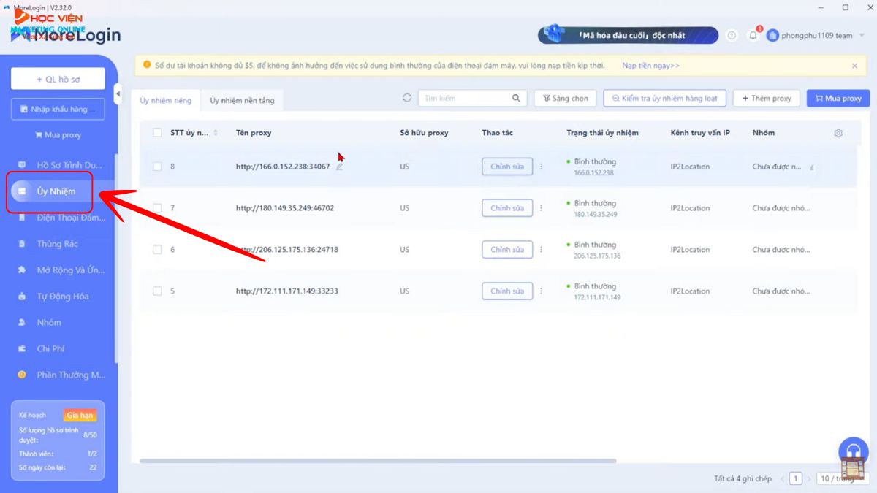Open Phần Thưởng rewards section

61,375
